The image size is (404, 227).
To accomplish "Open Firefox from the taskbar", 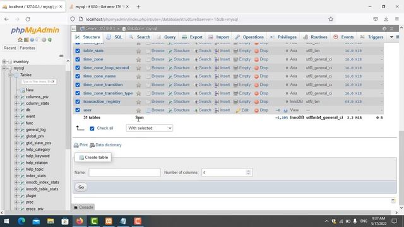I will click(x=80, y=221).
